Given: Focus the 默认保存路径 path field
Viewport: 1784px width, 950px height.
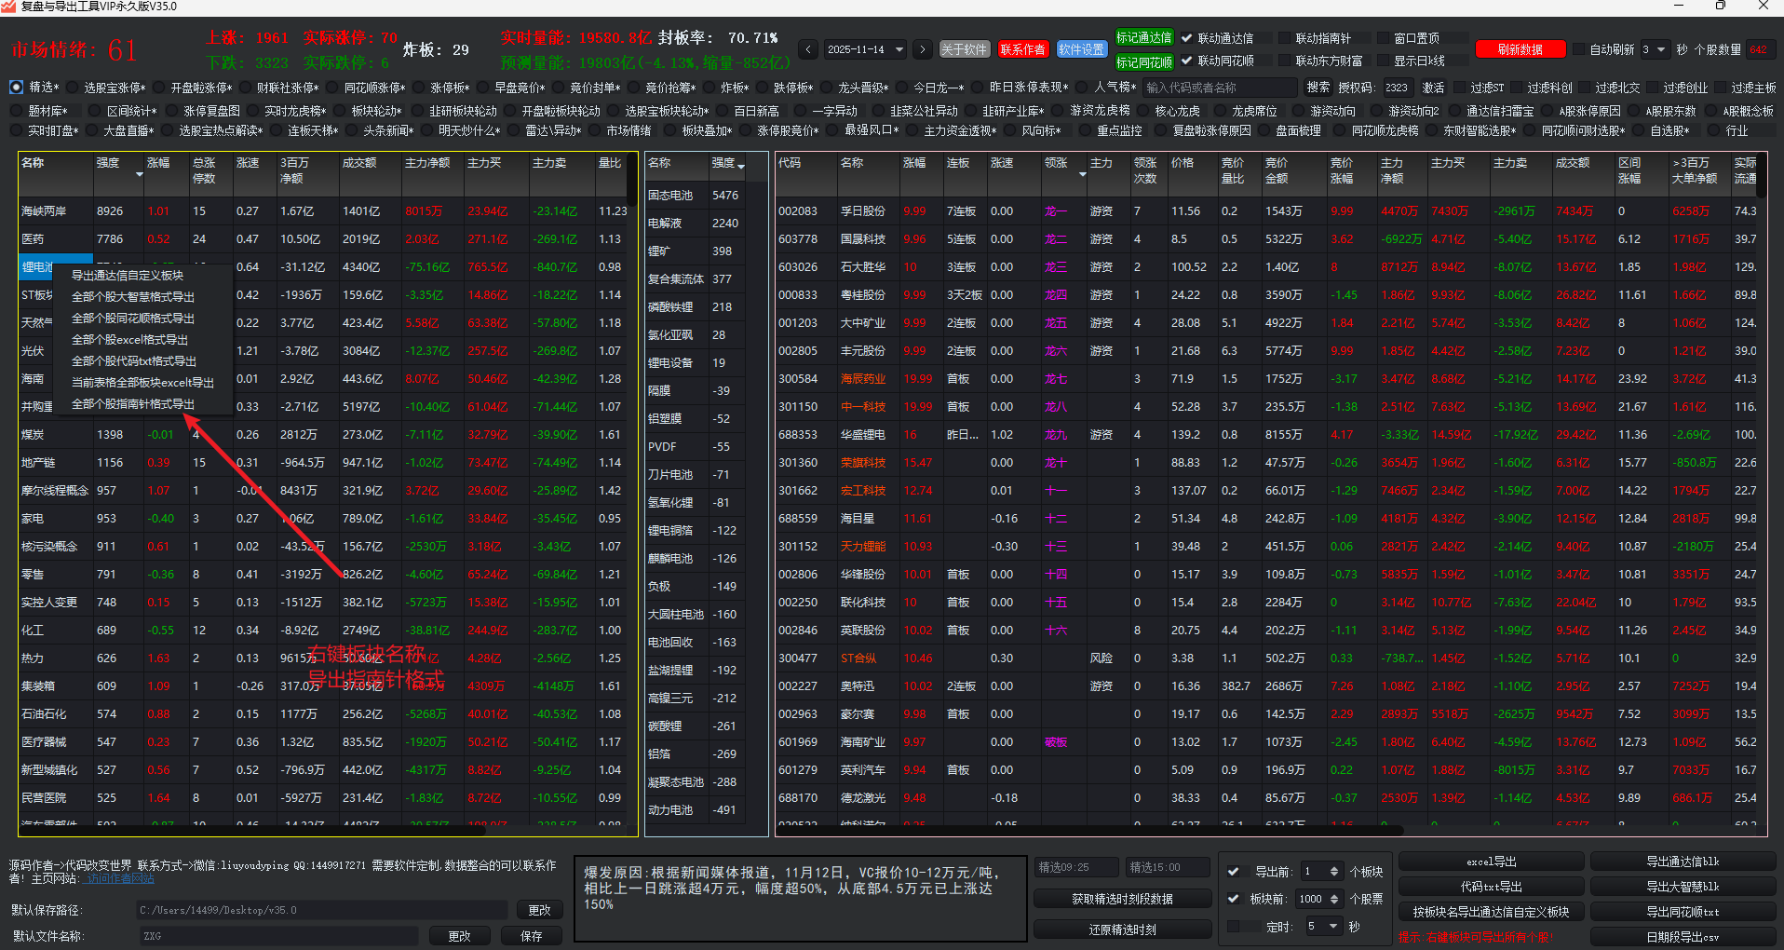Looking at the screenshot, I should point(322,910).
